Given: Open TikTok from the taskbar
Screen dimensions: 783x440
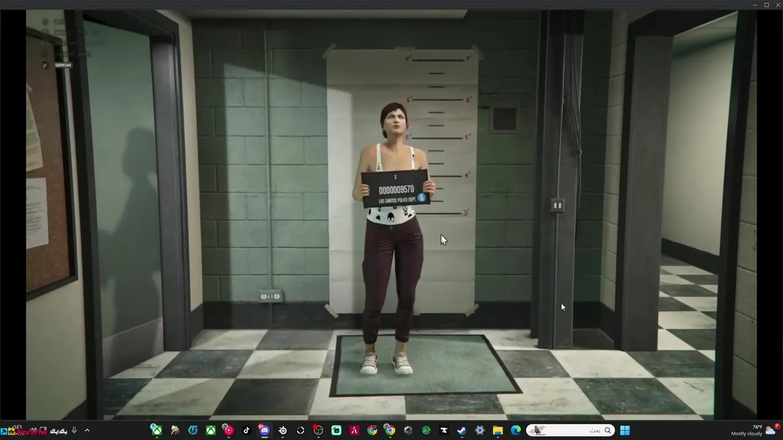Looking at the screenshot, I should [x=246, y=430].
